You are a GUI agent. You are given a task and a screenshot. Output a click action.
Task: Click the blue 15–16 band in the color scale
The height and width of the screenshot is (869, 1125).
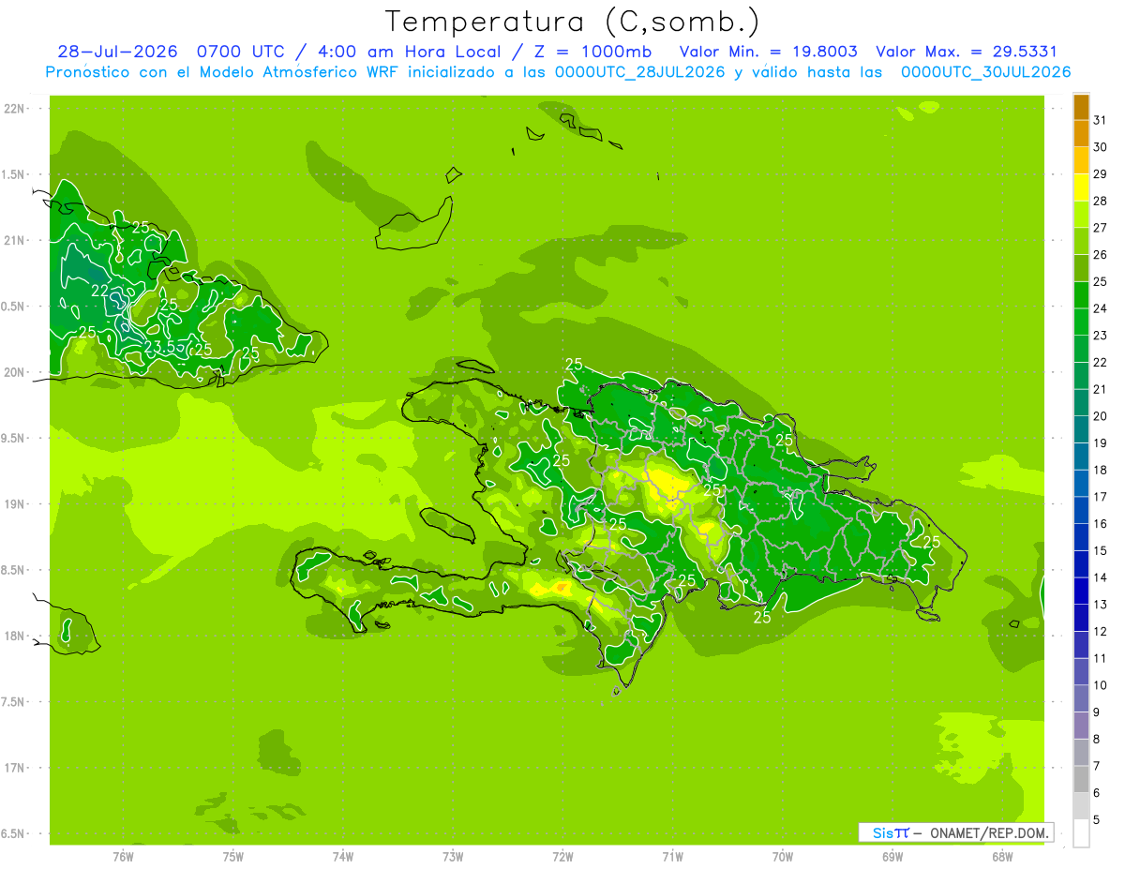coord(1081,537)
